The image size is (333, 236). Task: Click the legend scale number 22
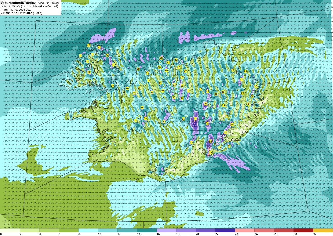point(217,234)
